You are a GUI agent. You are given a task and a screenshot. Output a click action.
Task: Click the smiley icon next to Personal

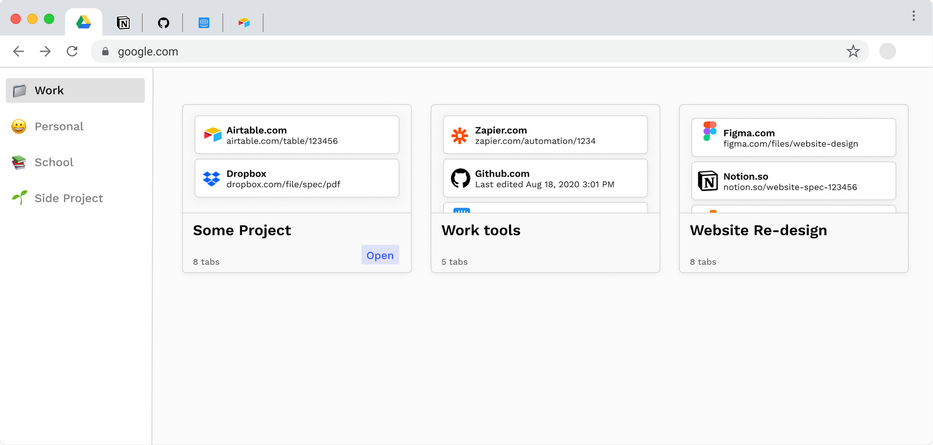tap(19, 126)
